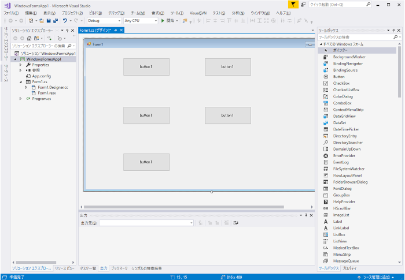Open the Any CPU platform dropdown
This screenshot has height=280, width=405.
click(140, 21)
